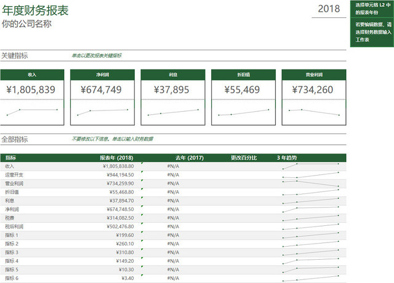The width and height of the screenshot is (394, 283).
Task: Select the 折旧值 key metric card header
Action: point(244,75)
